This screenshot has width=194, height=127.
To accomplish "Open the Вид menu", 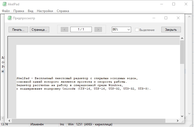I will point(31,11).
